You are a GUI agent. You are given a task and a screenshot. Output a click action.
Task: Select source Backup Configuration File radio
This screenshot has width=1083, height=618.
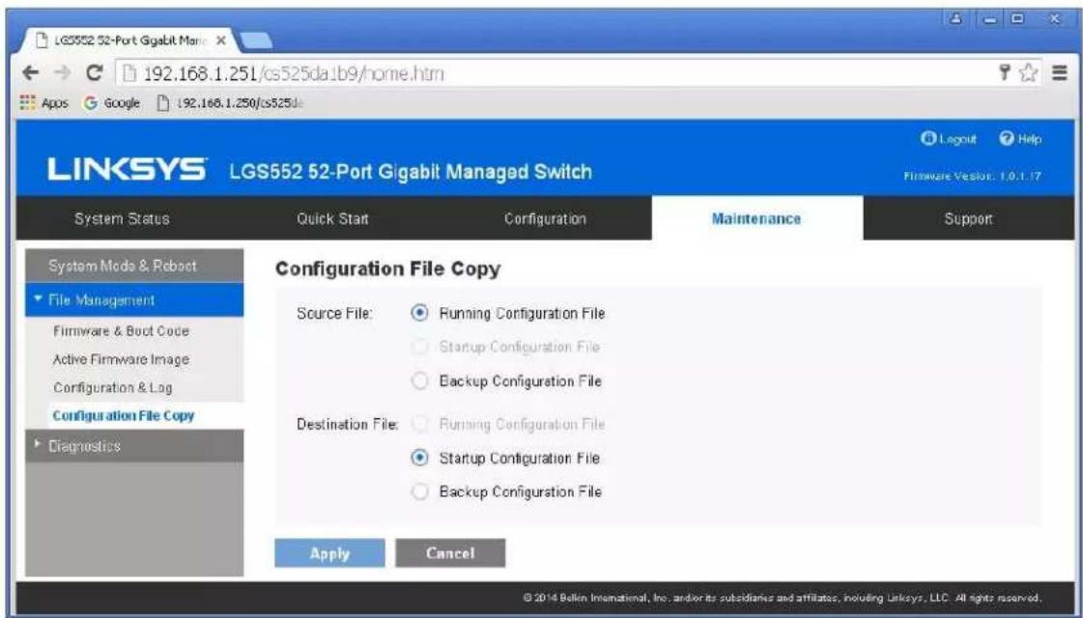pos(419,380)
